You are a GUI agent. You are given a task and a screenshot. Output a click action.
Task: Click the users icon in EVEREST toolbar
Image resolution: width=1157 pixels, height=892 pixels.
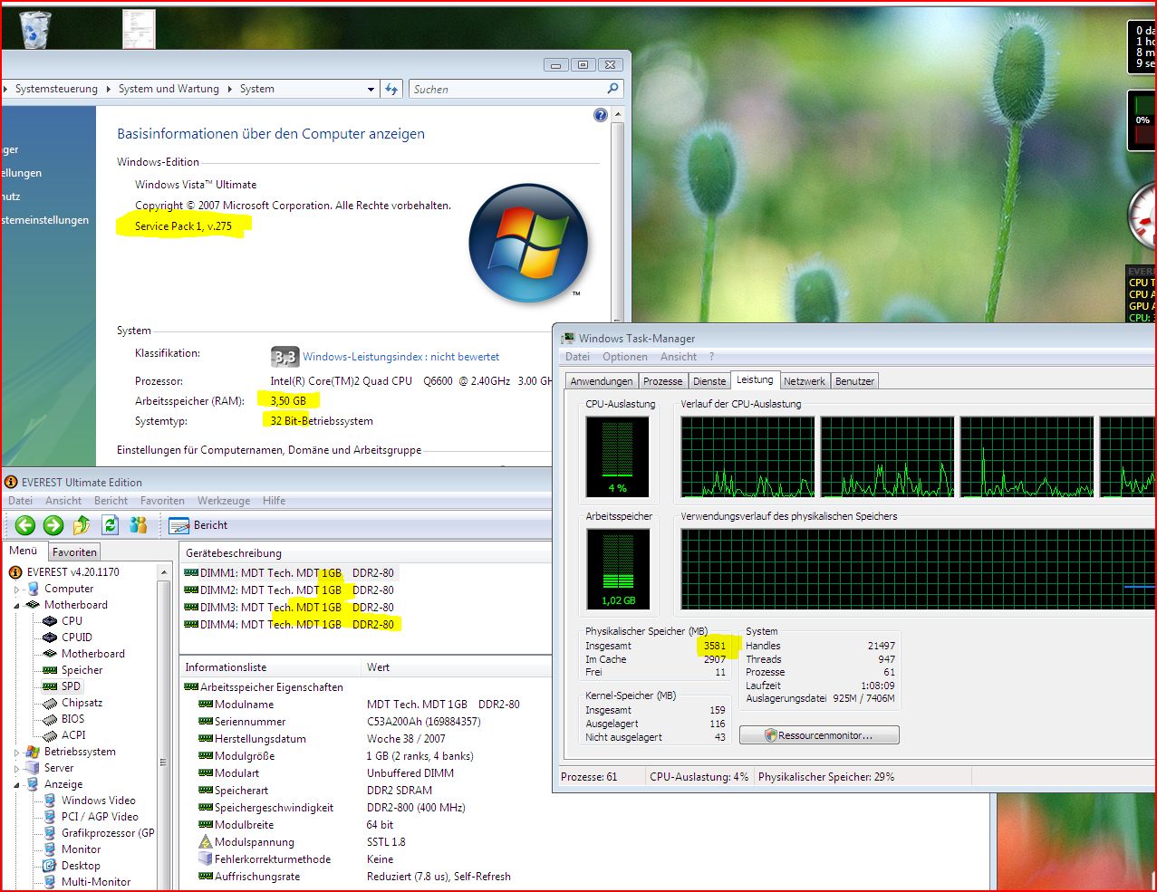point(139,525)
